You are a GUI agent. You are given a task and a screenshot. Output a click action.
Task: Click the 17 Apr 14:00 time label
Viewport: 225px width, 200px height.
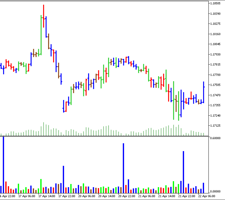(47, 196)
